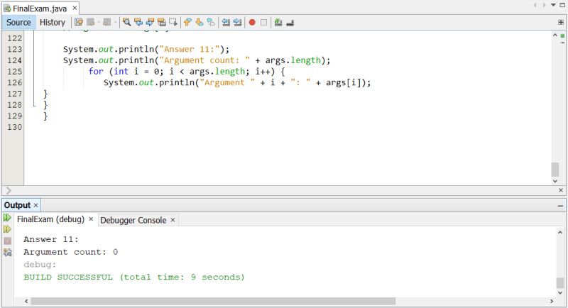Click the Output horizontal scrollbar thumb
The image size is (568, 308).
[x=213, y=301]
